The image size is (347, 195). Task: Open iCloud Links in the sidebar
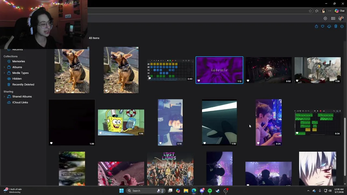coord(20,102)
